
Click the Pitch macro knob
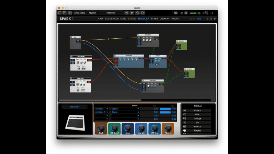click(101, 128)
